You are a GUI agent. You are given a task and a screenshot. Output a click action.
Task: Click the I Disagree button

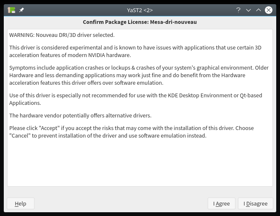tap(255, 203)
